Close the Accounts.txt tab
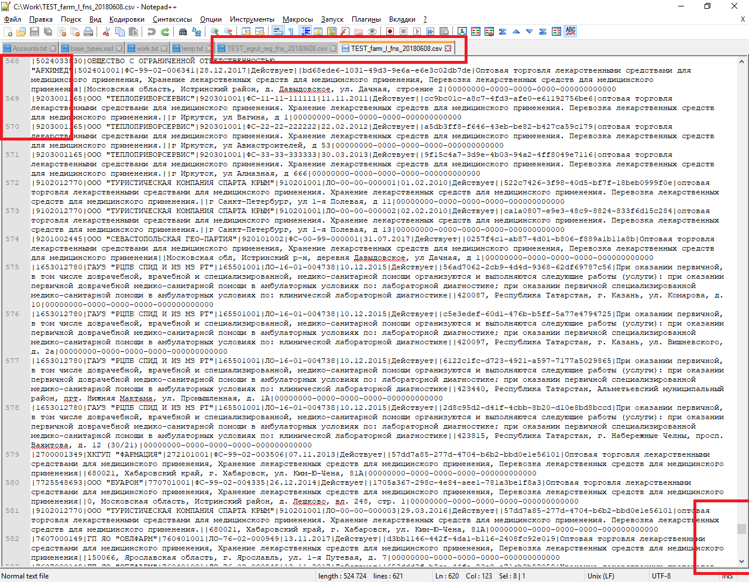The width and height of the screenshot is (749, 582). tap(53, 49)
